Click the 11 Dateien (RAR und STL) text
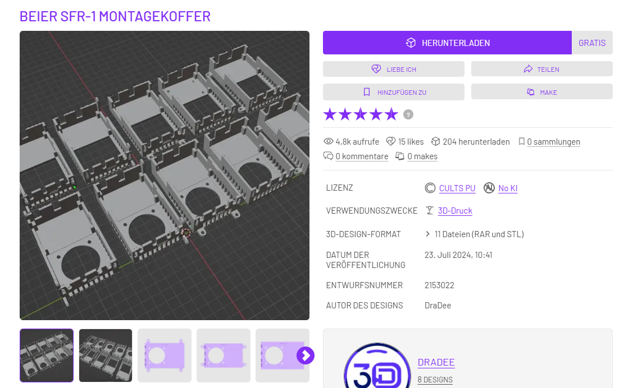 479,234
